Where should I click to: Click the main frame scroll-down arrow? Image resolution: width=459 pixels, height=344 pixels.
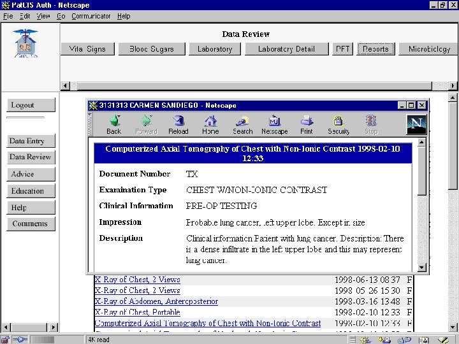[x=453, y=327]
